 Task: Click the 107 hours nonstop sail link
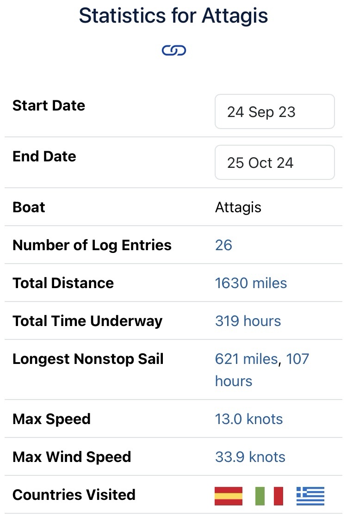(262, 369)
